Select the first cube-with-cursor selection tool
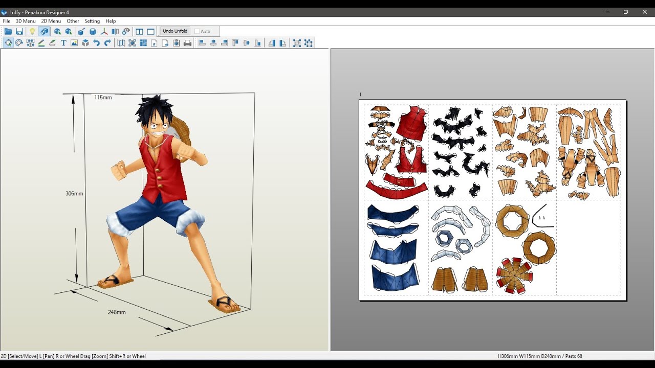Viewport: 655px width, 368px height. [x=57, y=31]
